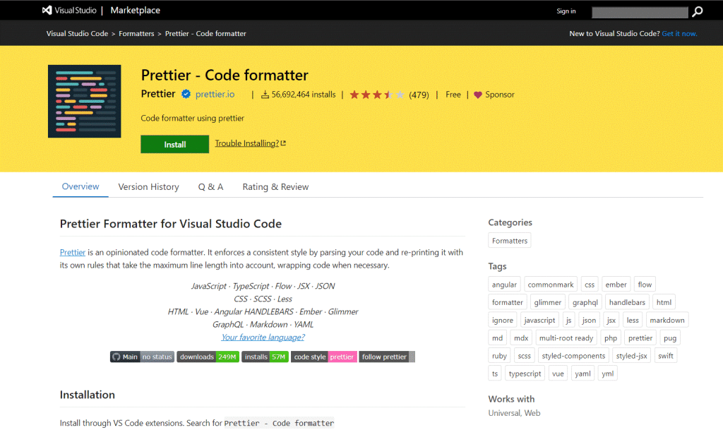Image resolution: width=723 pixels, height=430 pixels.
Task: Focus the Marketplace search field
Action: 640,12
